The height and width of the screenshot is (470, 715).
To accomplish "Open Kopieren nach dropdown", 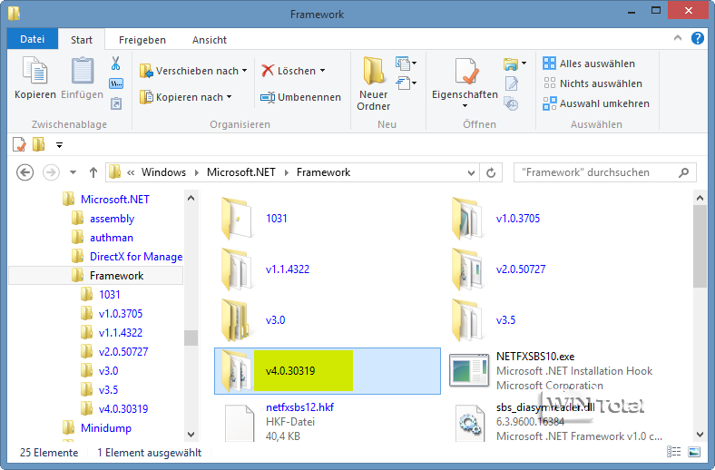I will coord(186,97).
